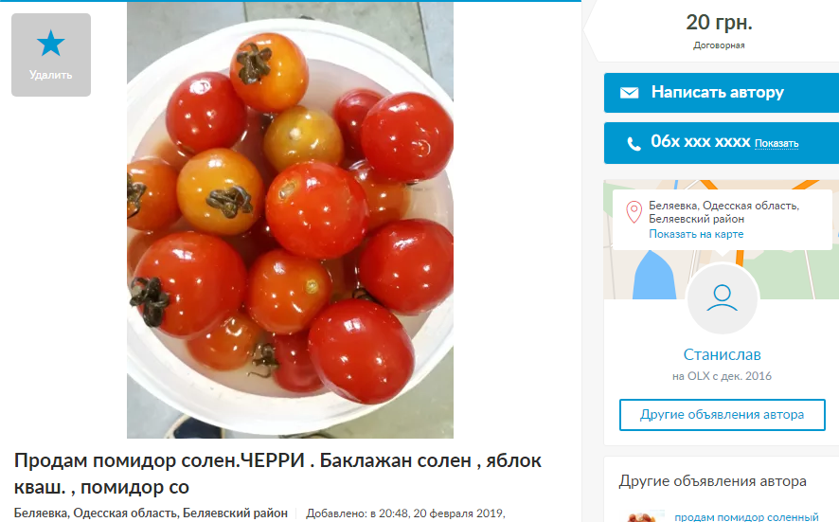Click the phone handset icon
The image size is (839, 522).
pos(634,143)
